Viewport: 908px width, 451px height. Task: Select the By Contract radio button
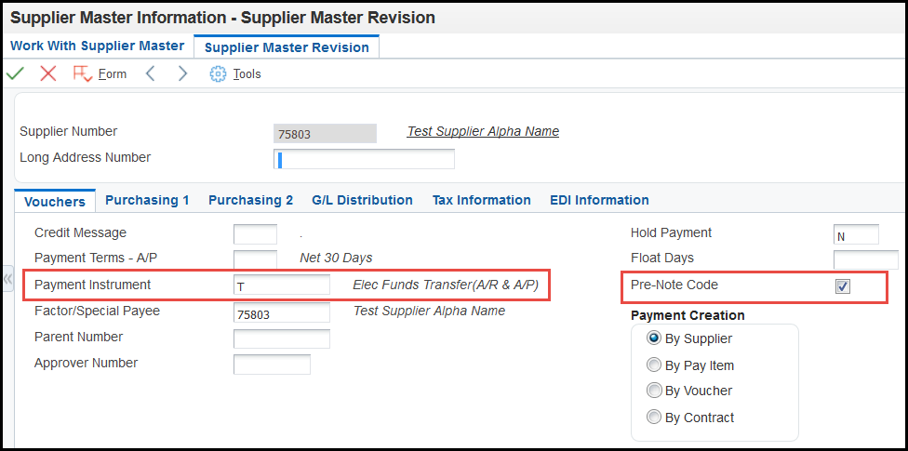(654, 417)
